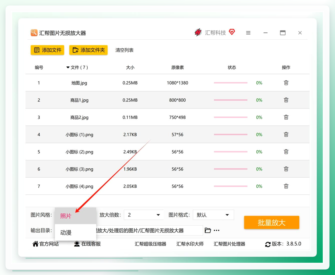The width and height of the screenshot is (335, 275).
Task: Open the hamburger menu in title bar
Action: (248, 33)
